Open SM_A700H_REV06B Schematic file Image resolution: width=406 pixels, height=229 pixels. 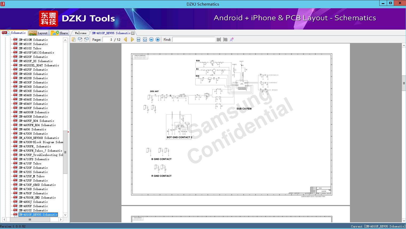[x=39, y=138]
